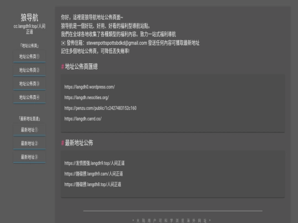Click the 狼导航 site title
The image size is (298, 223).
click(x=29, y=18)
